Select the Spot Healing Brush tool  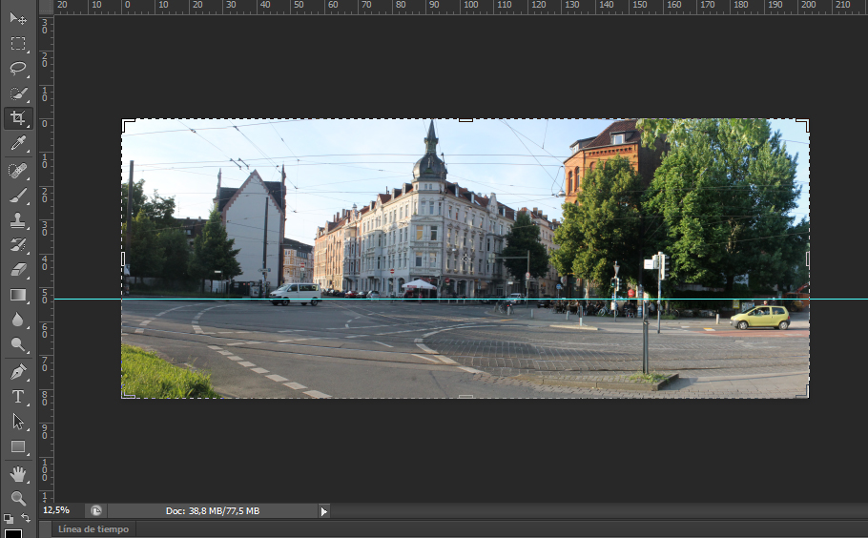click(18, 170)
